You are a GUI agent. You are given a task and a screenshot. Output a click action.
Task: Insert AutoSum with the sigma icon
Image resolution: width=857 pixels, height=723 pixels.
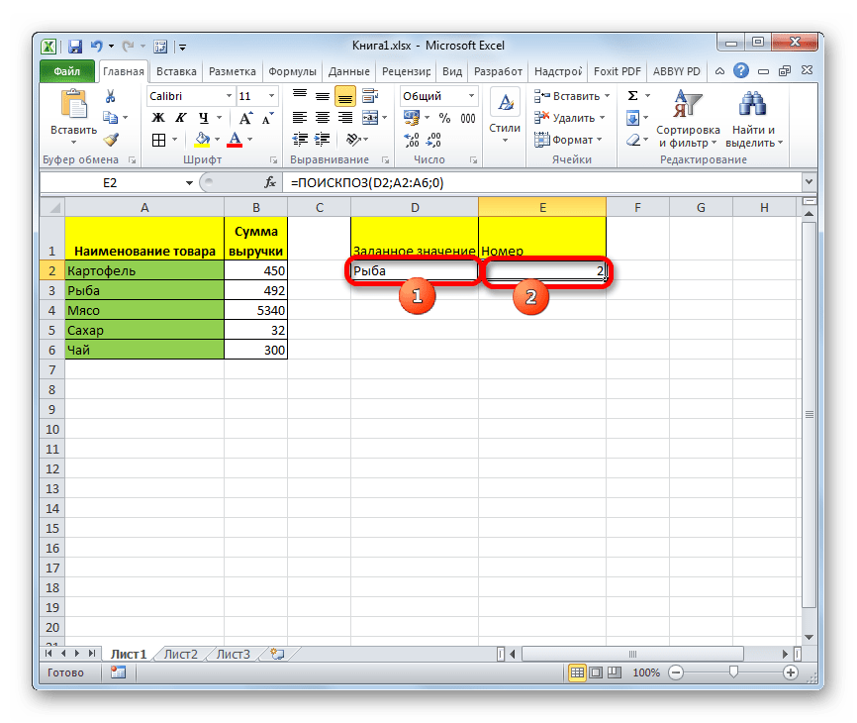[633, 96]
